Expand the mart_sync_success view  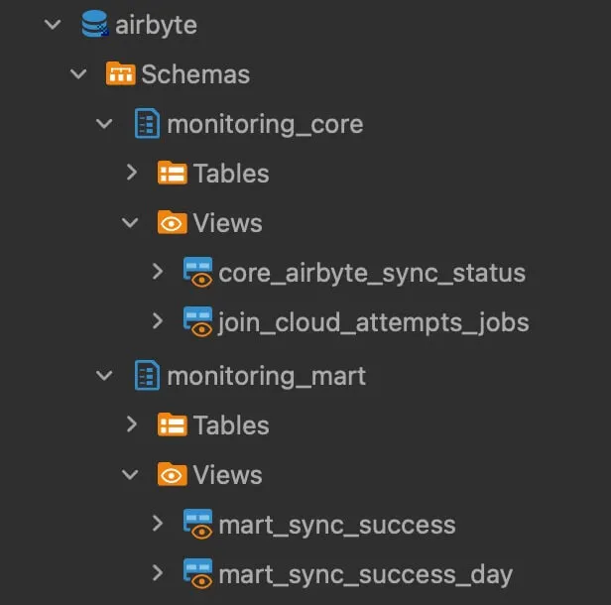pyautogui.click(x=158, y=524)
